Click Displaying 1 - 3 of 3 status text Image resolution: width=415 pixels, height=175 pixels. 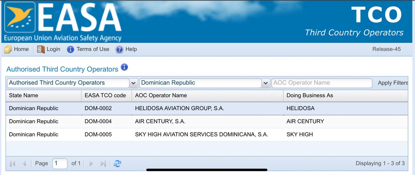[x=380, y=163]
